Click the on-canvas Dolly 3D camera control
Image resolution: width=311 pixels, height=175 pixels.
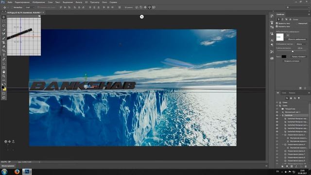(x=13, y=141)
